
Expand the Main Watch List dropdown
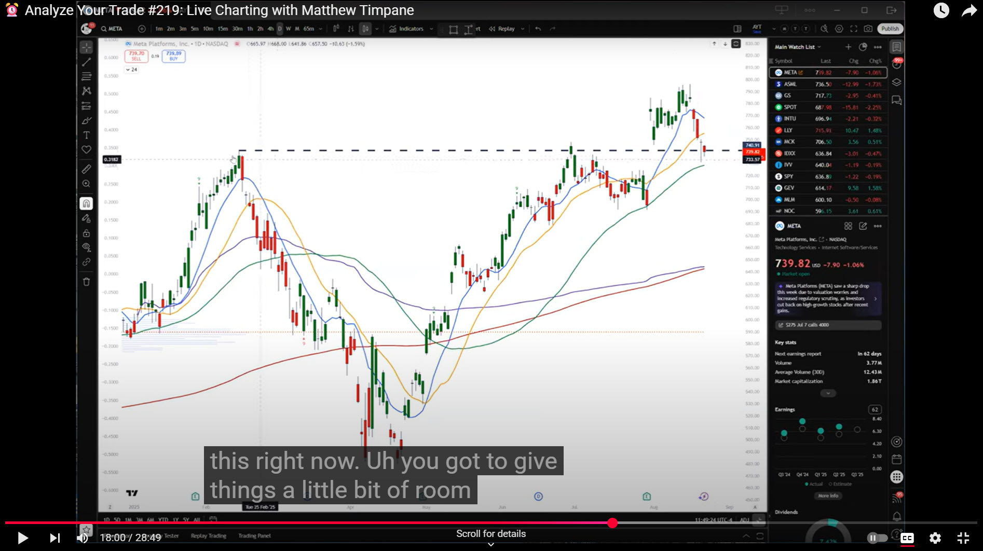(798, 47)
